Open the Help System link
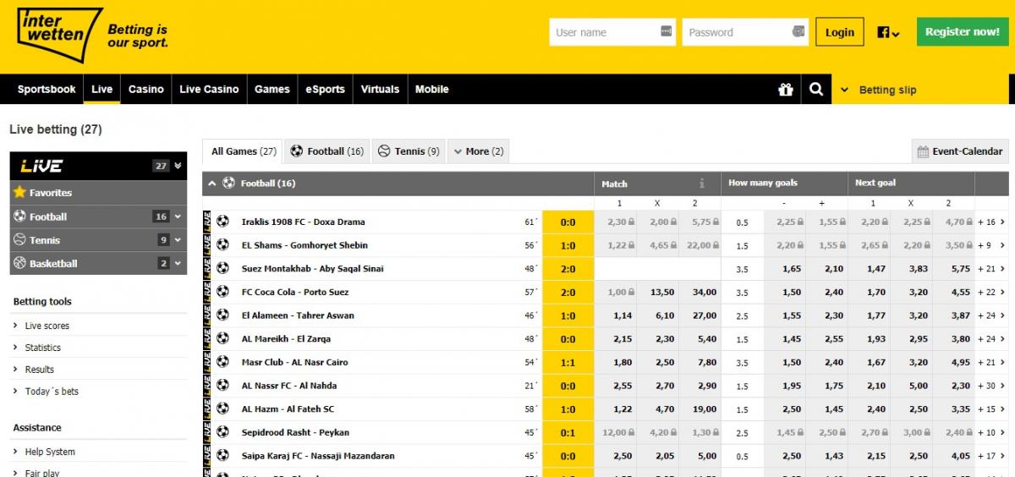The width and height of the screenshot is (1015, 477). tap(50, 452)
